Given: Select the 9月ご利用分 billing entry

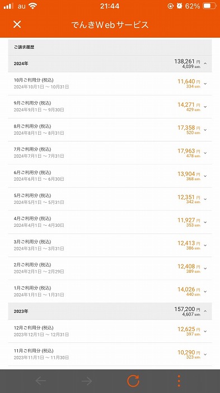Looking at the screenshot, I should [x=110, y=107].
